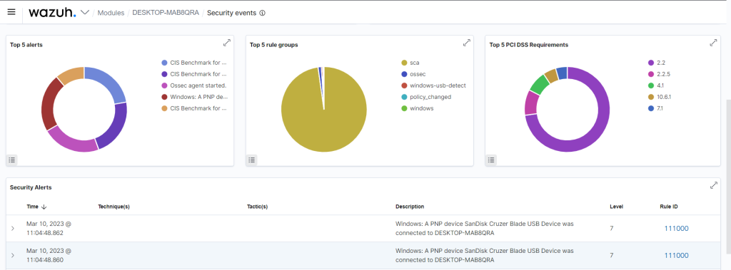This screenshot has width=731, height=270.
Task: Select the policy_changed legend entry
Action: (425, 97)
